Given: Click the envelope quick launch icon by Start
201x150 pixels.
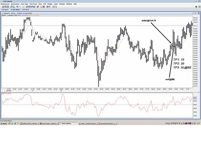Looking at the screenshot, I should [9, 123].
